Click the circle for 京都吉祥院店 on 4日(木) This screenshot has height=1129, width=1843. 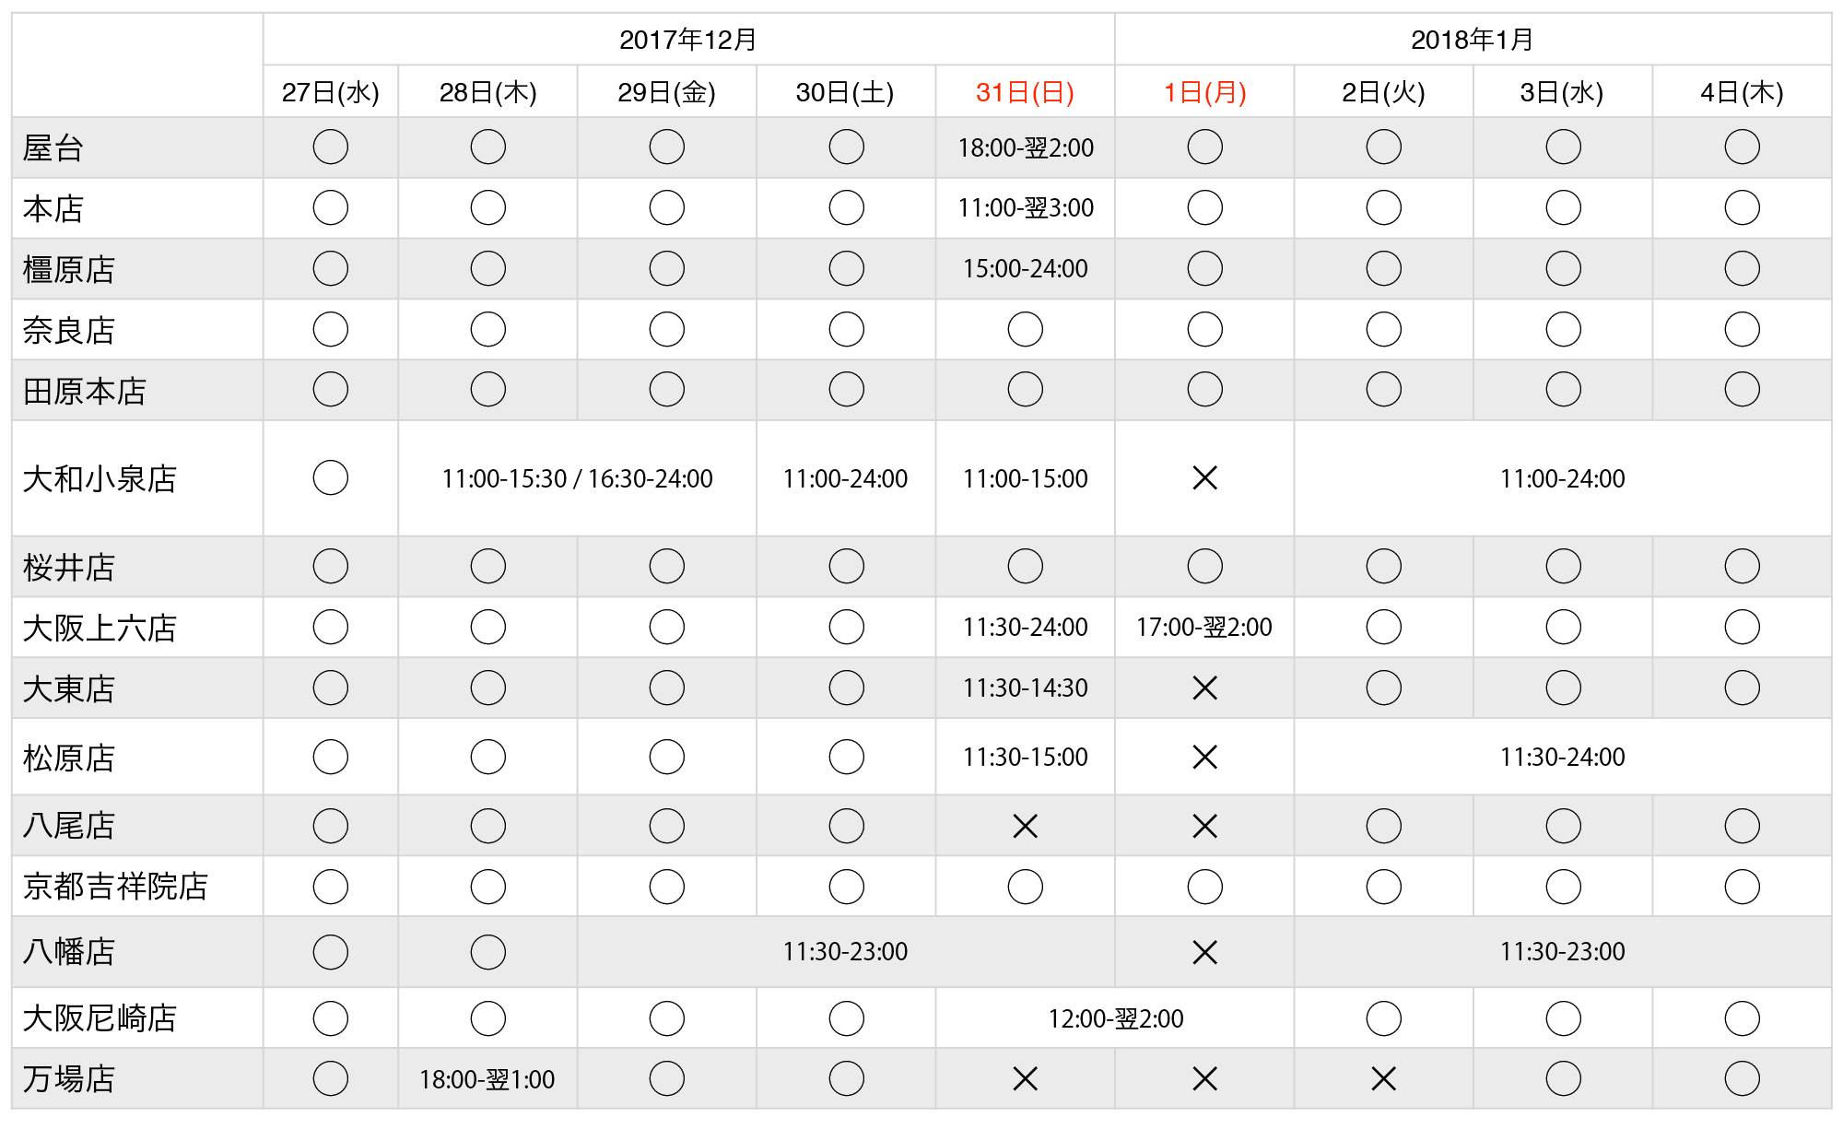(1742, 887)
